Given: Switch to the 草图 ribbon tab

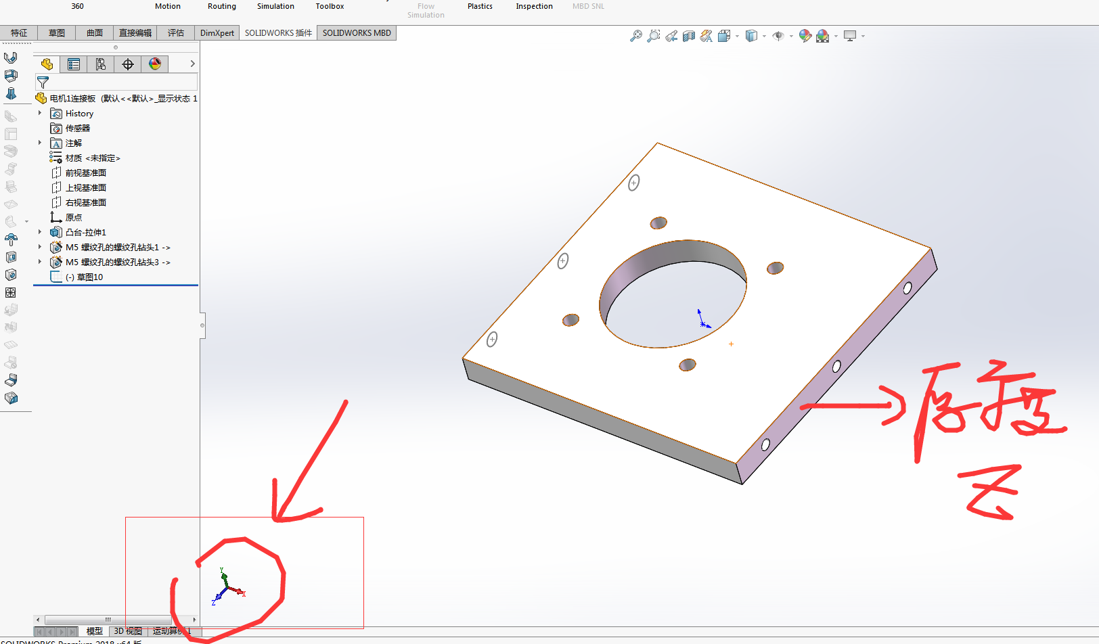Looking at the screenshot, I should (x=55, y=32).
